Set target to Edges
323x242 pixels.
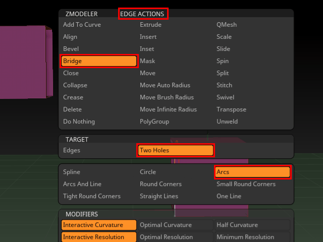coord(72,150)
